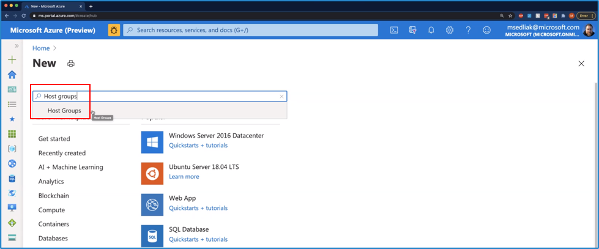Click the Ubuntu Server orange tile icon

152,173
